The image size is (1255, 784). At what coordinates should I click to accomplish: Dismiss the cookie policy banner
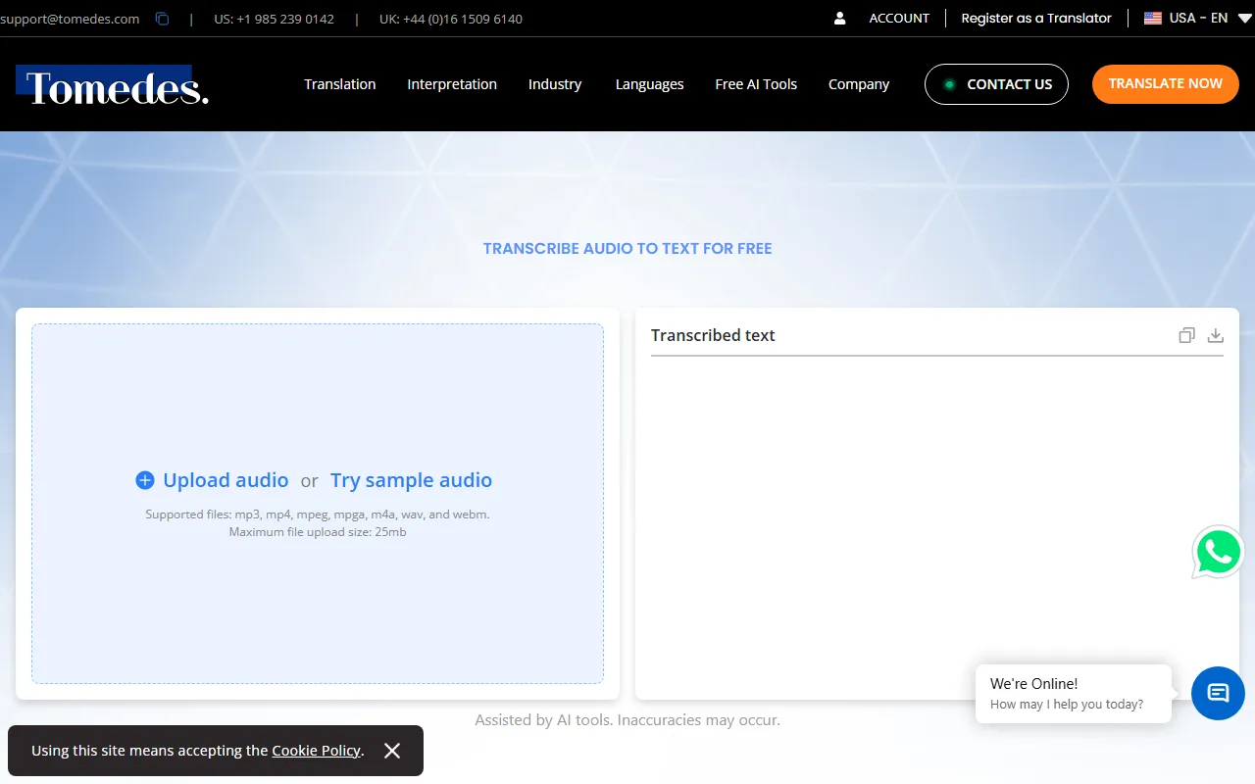pos(392,751)
